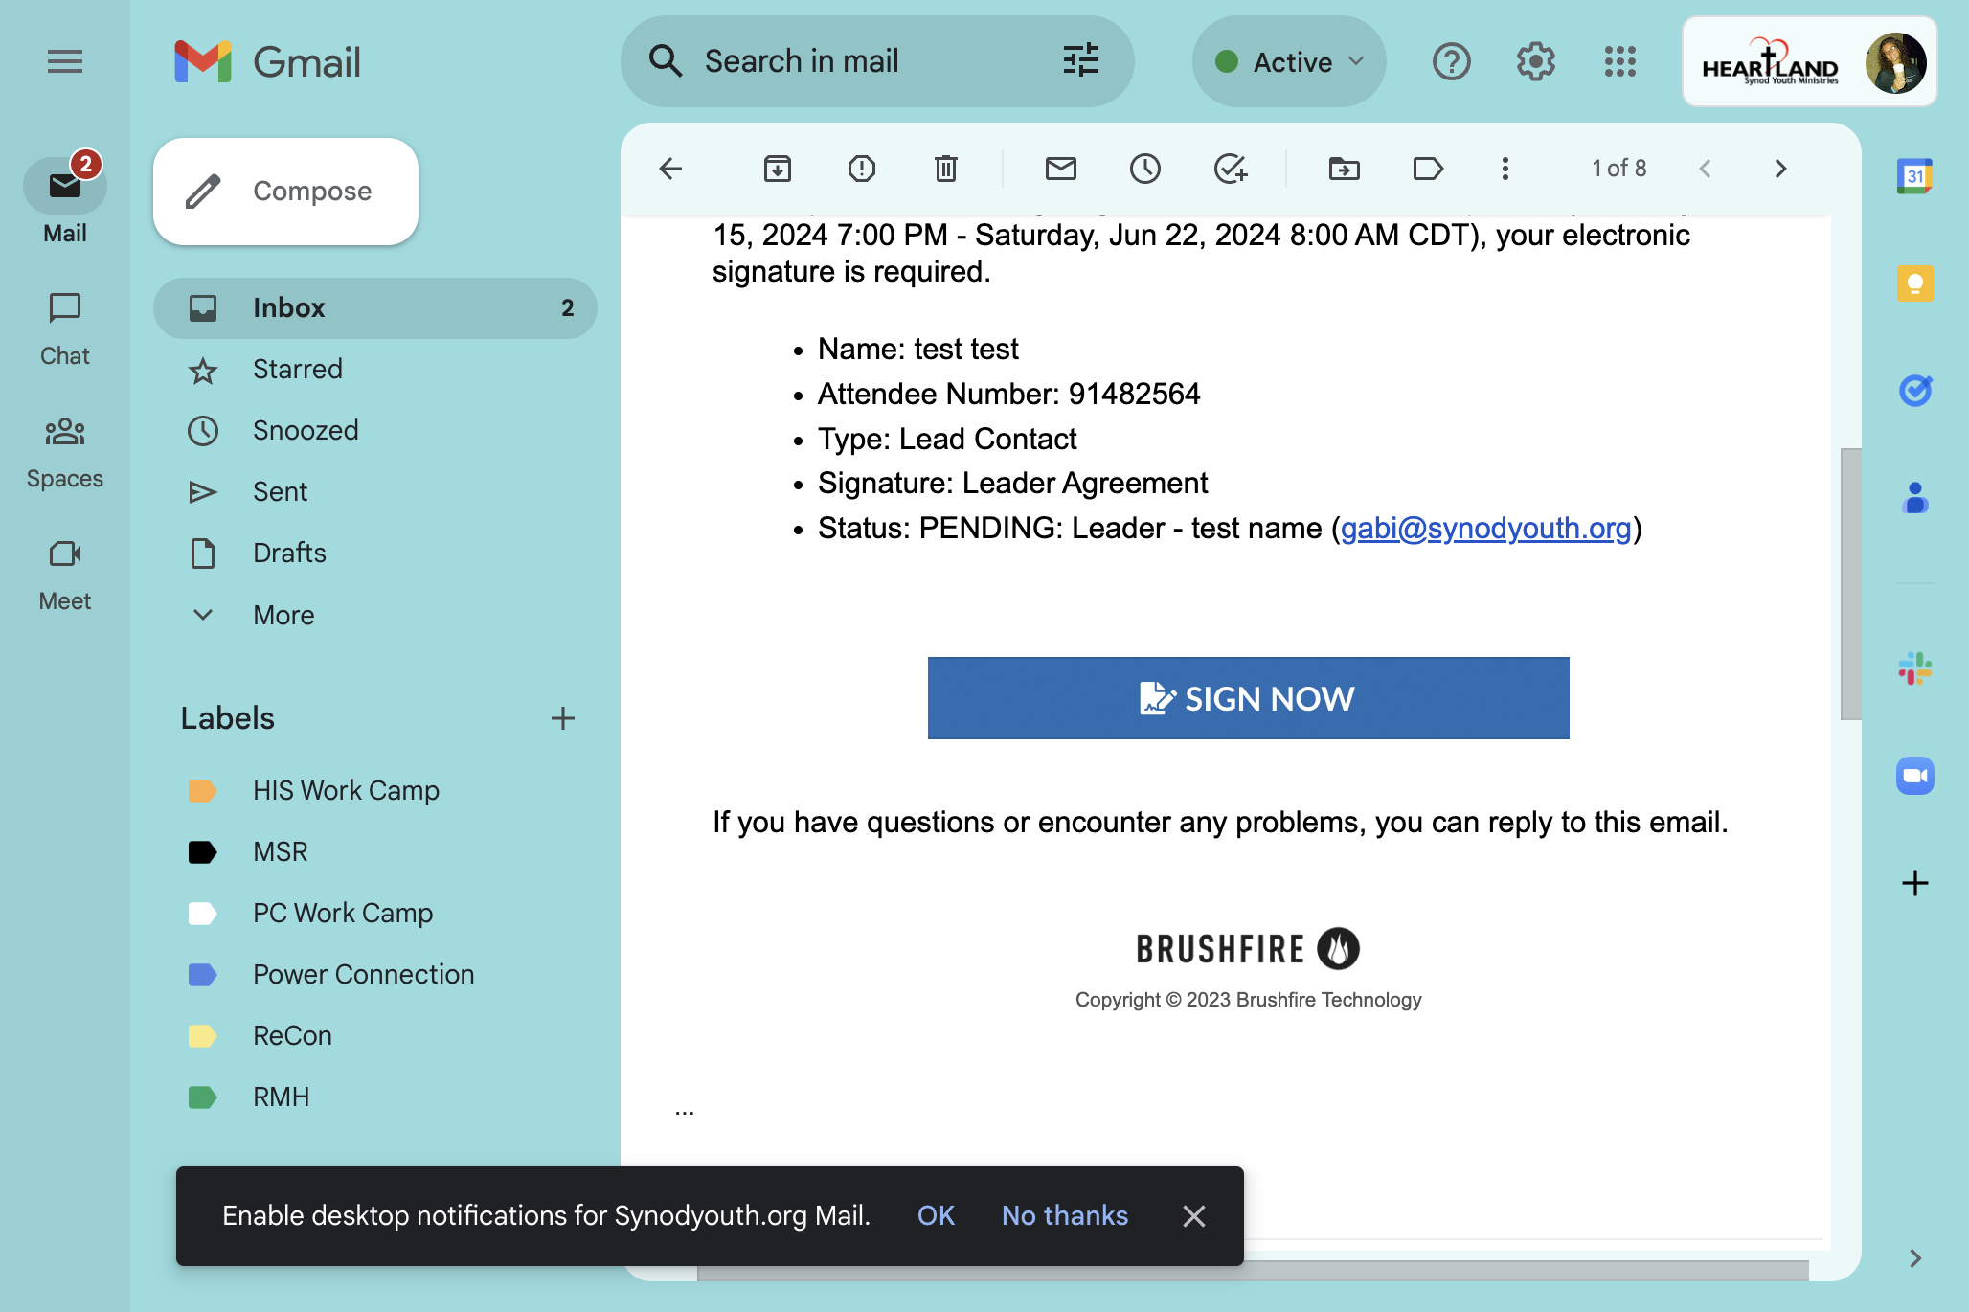Image resolution: width=1969 pixels, height=1312 pixels.
Task: Mark the email as unread
Action: pyautogui.click(x=1061, y=169)
